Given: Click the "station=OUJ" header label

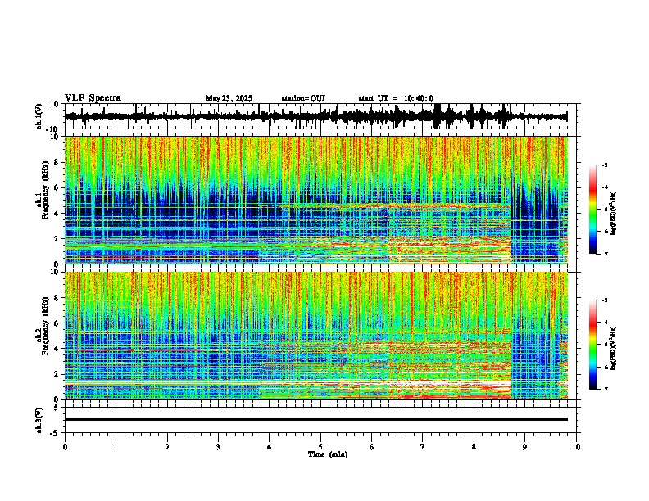Looking at the screenshot, I should point(303,98).
